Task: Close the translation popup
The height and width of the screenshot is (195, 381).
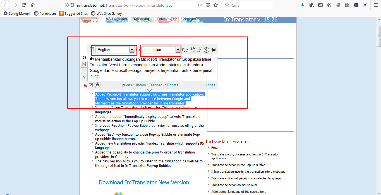Action: (x=211, y=85)
